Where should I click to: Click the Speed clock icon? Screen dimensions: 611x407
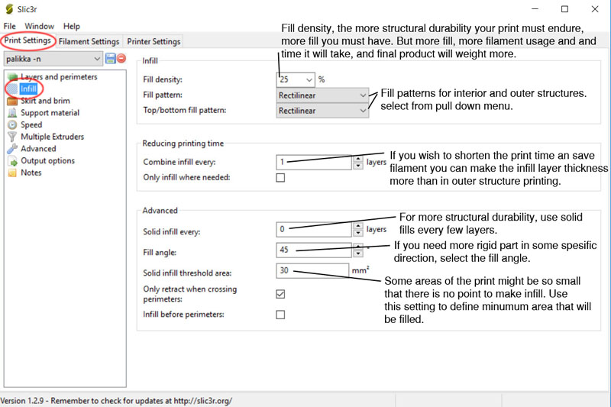[x=12, y=124]
